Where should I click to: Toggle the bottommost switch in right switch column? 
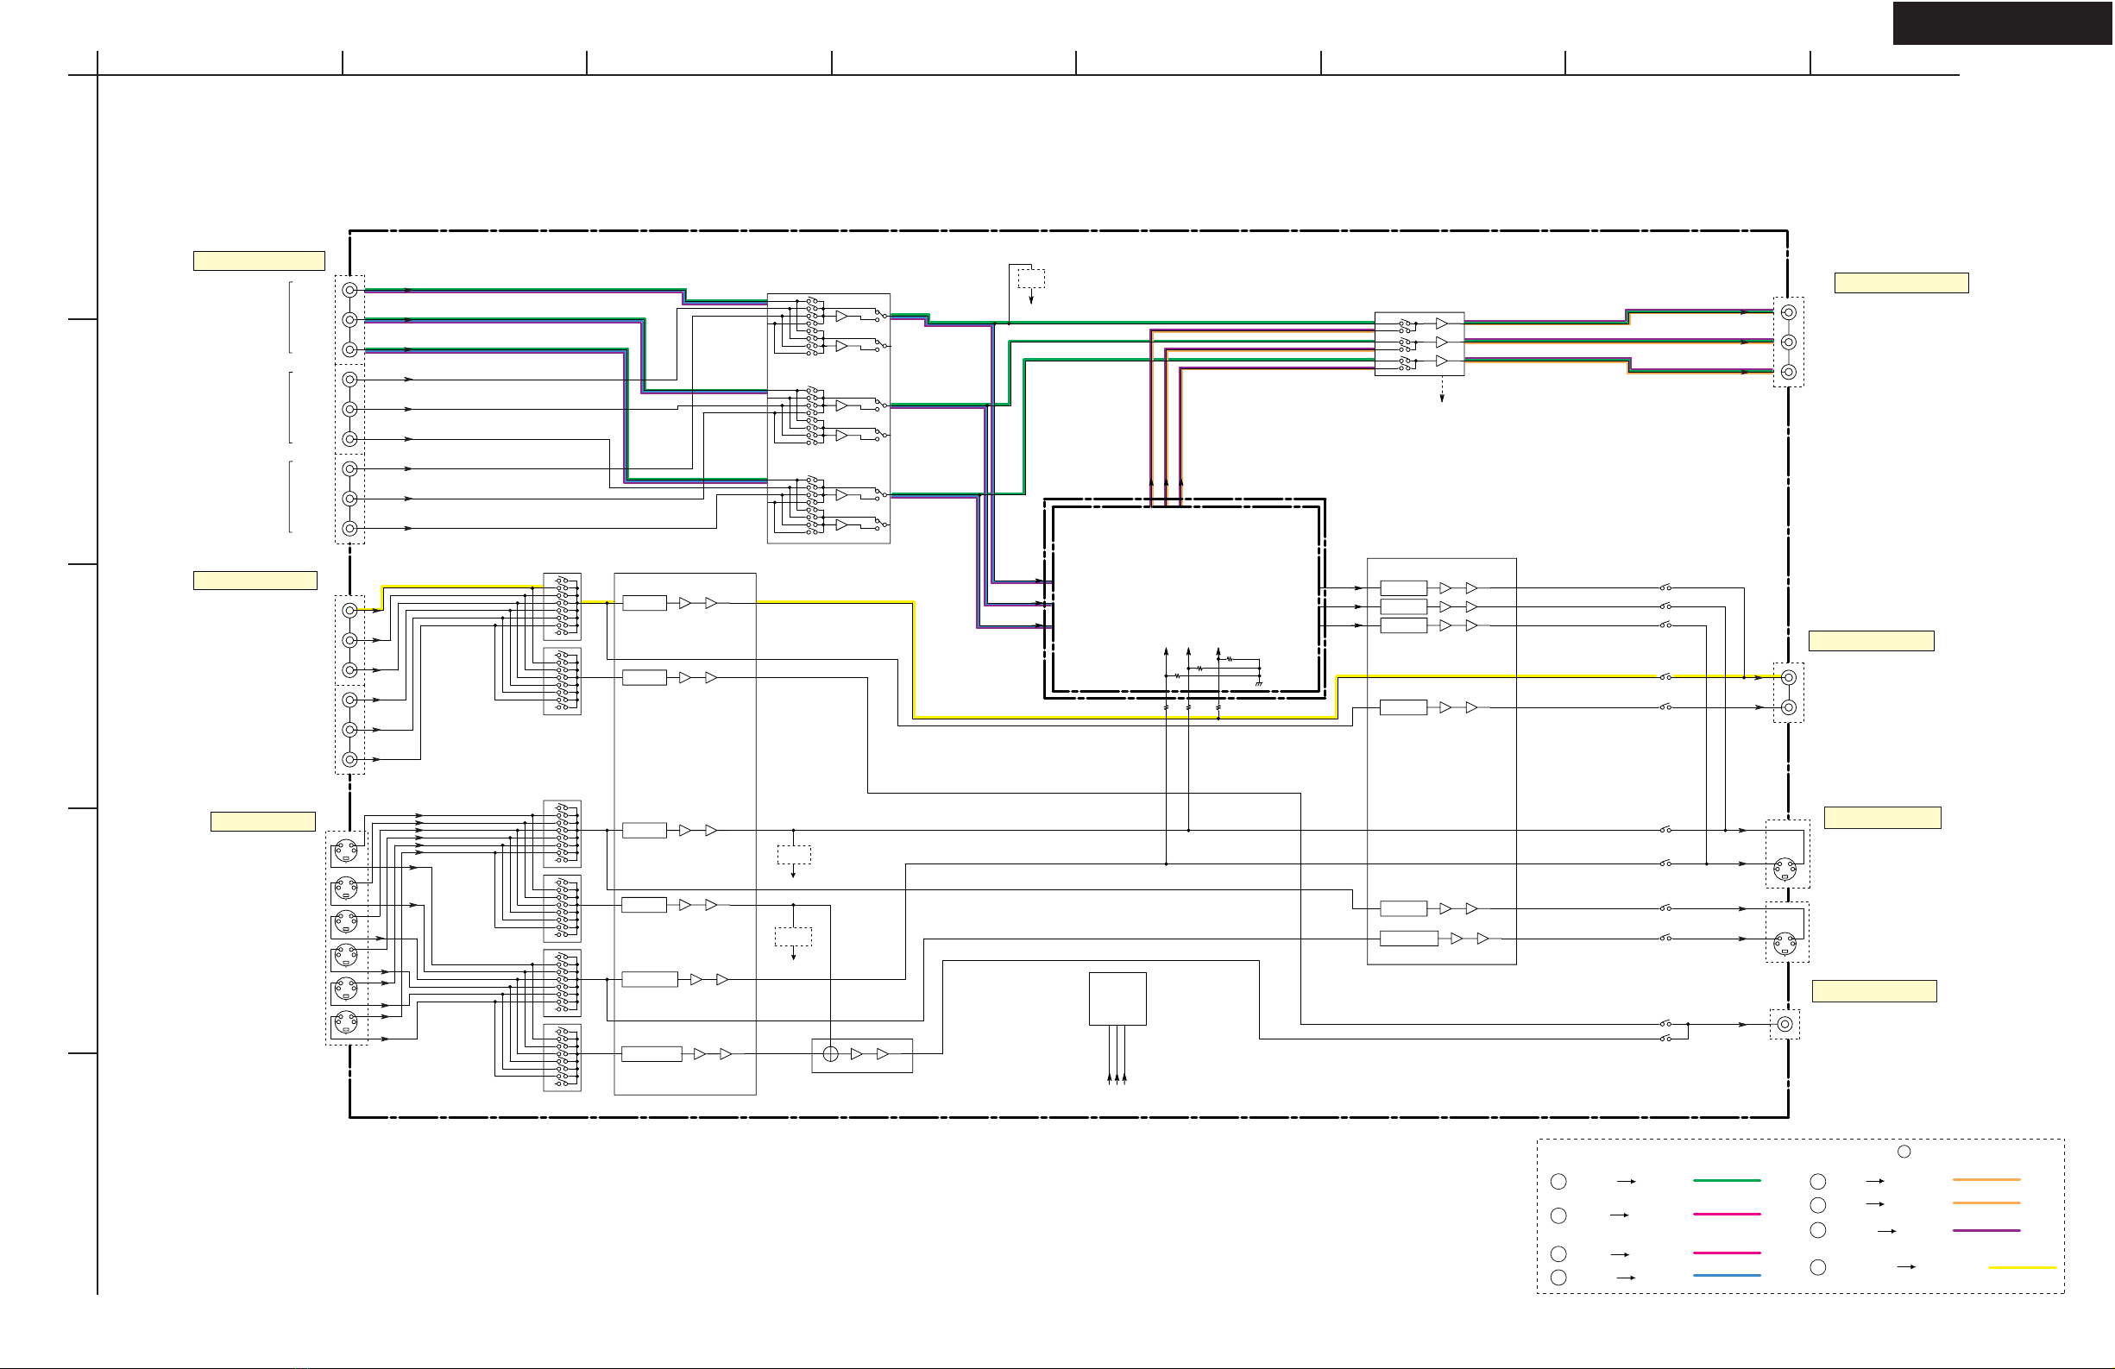coord(1665,1038)
